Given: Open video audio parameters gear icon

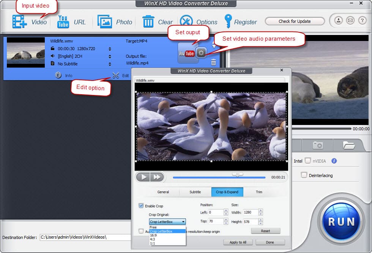Looking at the screenshot, I should click(x=201, y=53).
